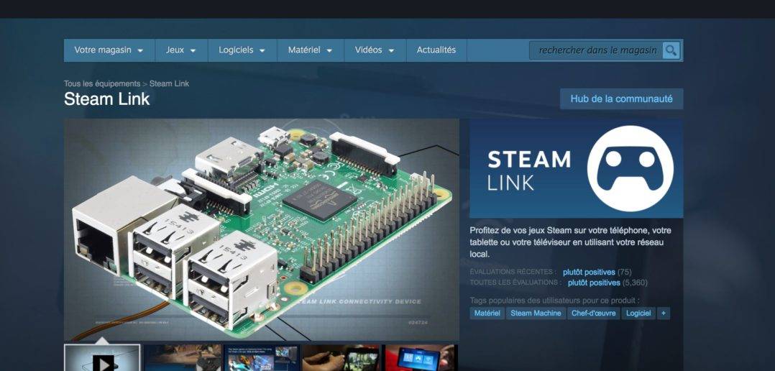
Task: Click the store search input field
Action: point(597,50)
